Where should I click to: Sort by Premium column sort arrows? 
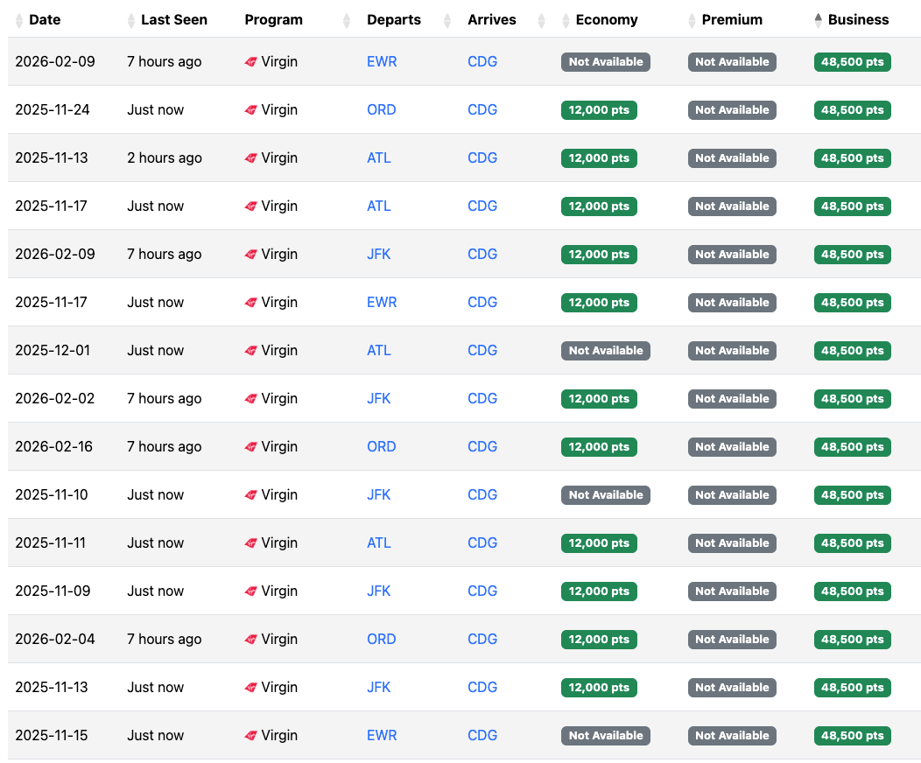click(692, 20)
